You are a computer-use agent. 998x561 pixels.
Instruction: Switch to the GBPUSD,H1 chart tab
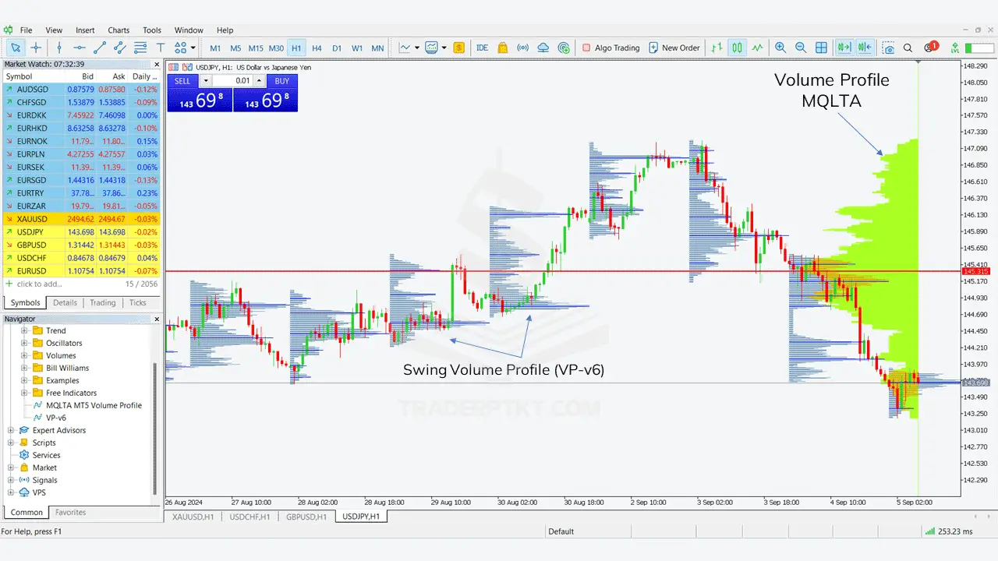tap(306, 516)
